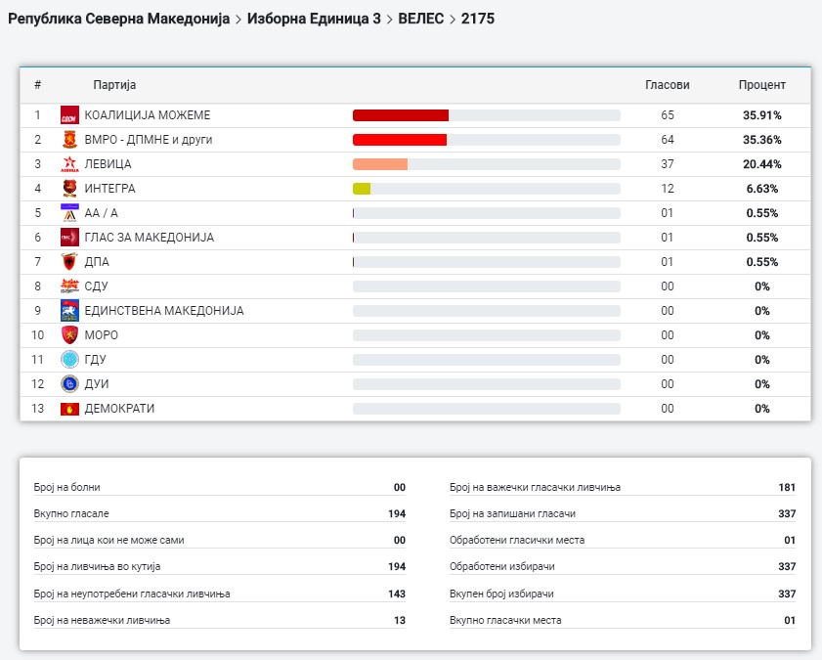Select the ДПА party emblem

[68, 262]
